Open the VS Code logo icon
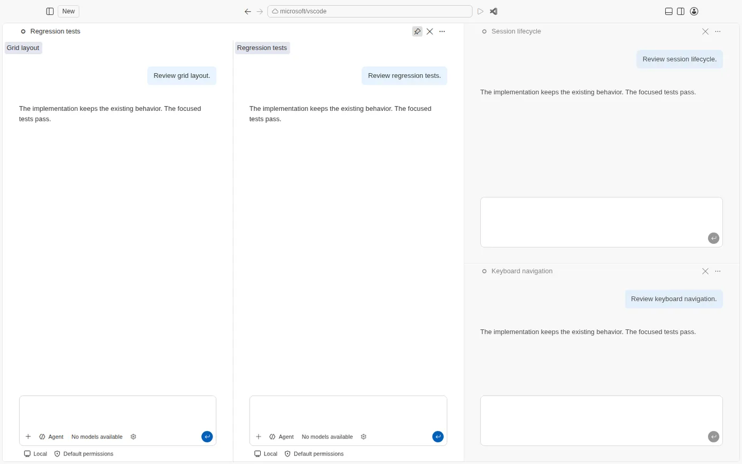The width and height of the screenshot is (742, 464). [x=493, y=11]
